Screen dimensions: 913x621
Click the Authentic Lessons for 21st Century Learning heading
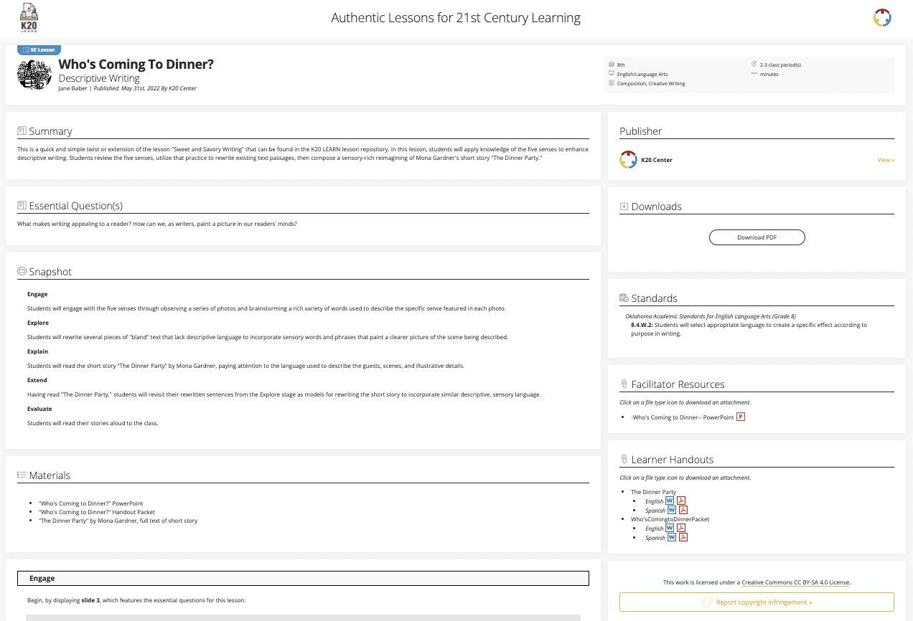coord(456,18)
